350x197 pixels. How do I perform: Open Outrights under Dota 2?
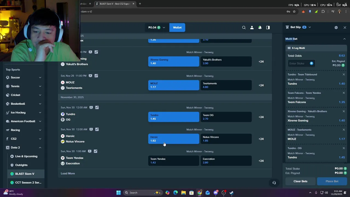coord(26,165)
